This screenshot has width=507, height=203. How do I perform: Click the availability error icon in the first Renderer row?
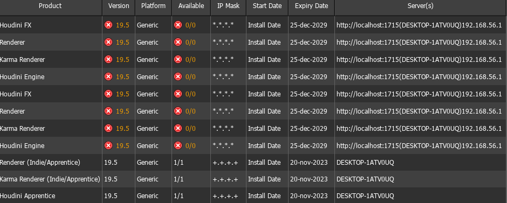point(178,42)
